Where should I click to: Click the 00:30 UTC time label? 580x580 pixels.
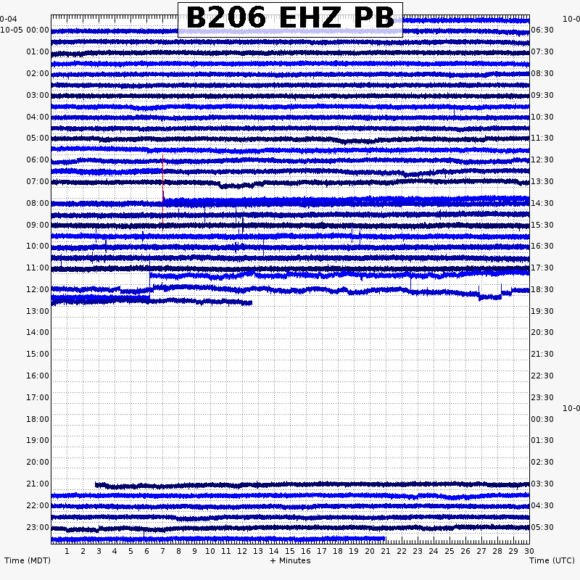(542, 420)
